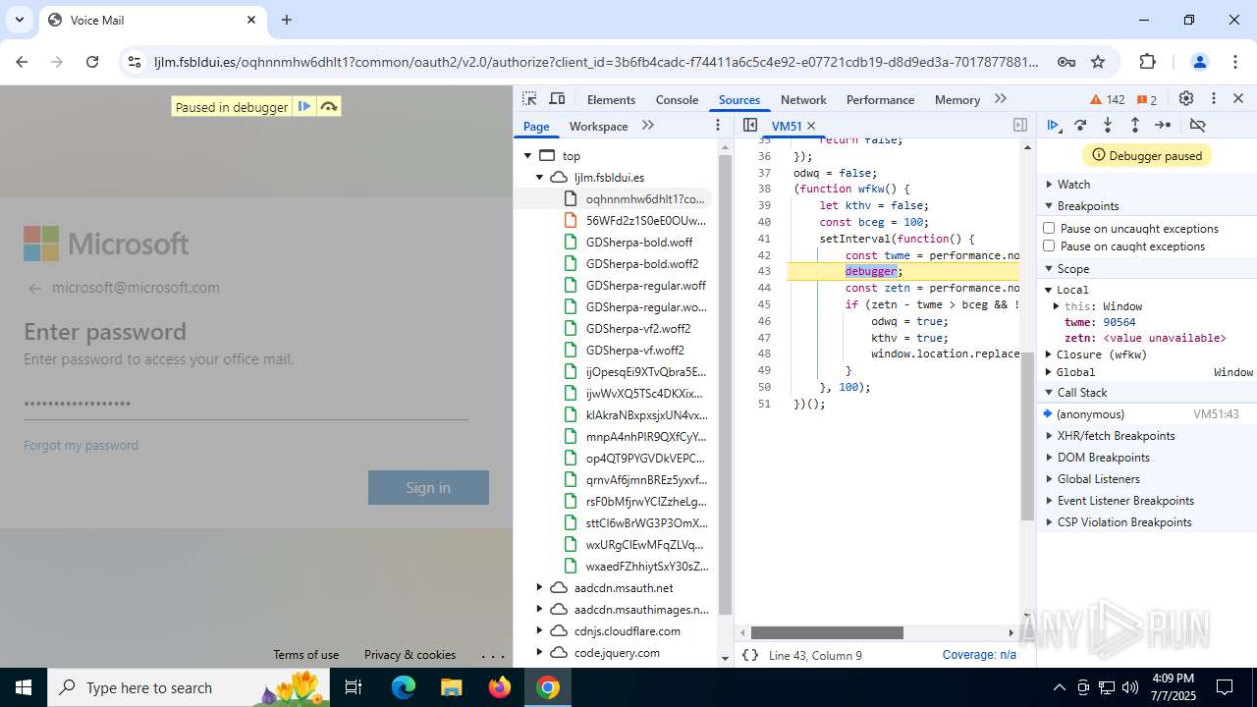Open DevTools customize menu (three dots)
The image size is (1257, 707).
(1214, 99)
